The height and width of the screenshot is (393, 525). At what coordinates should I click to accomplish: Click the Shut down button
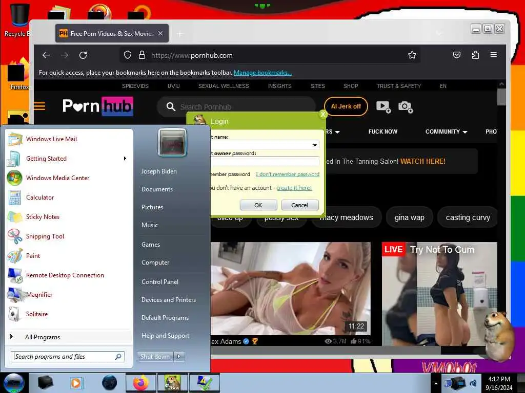click(155, 357)
